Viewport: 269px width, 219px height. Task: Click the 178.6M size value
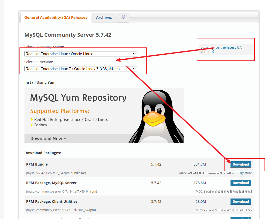[200, 183]
